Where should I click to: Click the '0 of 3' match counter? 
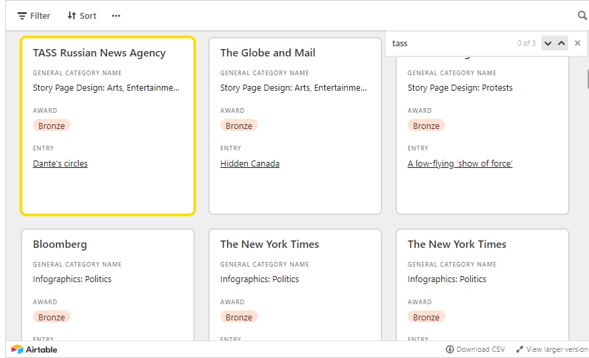(527, 43)
